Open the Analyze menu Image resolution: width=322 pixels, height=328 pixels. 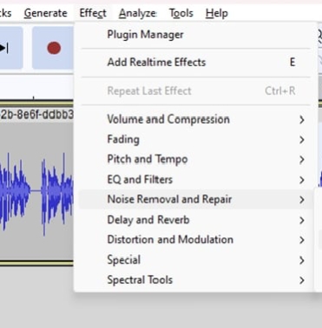(x=138, y=13)
